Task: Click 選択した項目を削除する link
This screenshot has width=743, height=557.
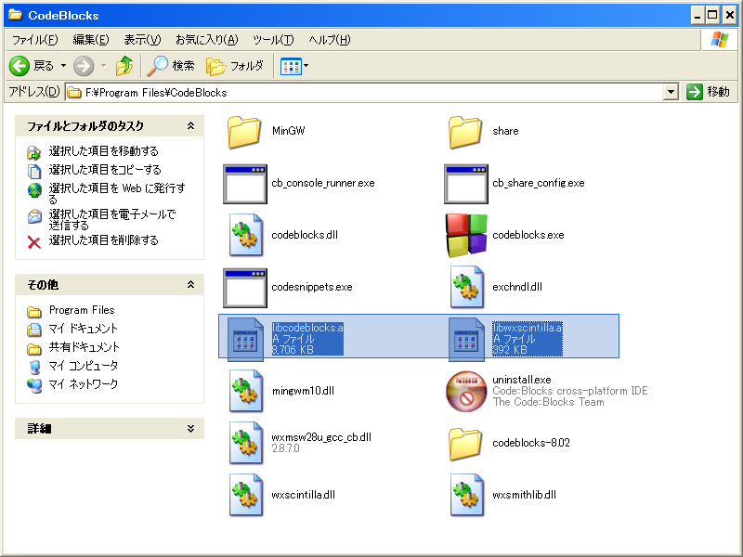Action: tap(103, 240)
